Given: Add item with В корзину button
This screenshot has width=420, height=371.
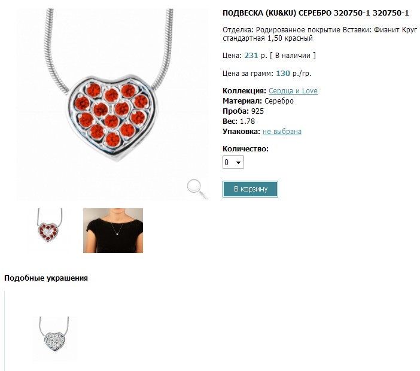Looking at the screenshot, I should 250,189.
